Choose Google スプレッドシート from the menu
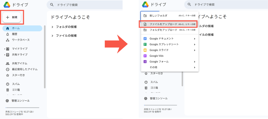Image resolution: width=268 pixels, height=119 pixels. point(170,44)
